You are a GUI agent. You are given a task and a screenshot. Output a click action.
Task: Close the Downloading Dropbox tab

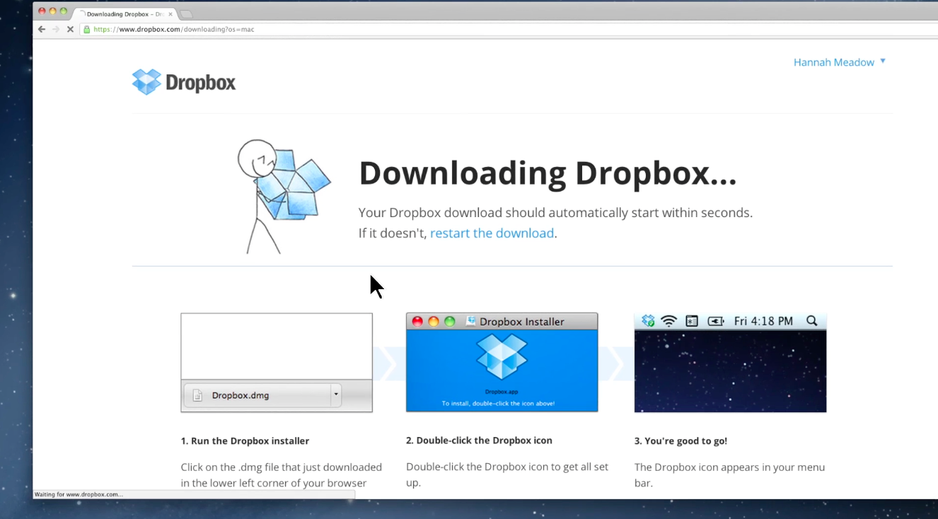coord(170,14)
